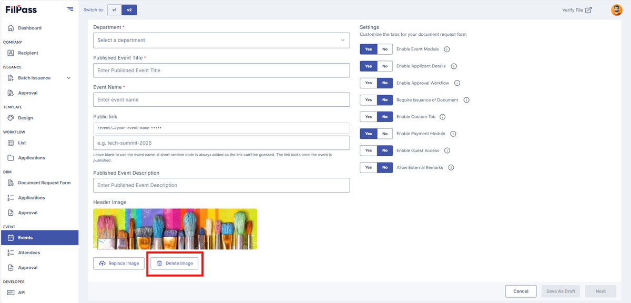Click the Save As Draft button
631x303 pixels.
(x=561, y=291)
